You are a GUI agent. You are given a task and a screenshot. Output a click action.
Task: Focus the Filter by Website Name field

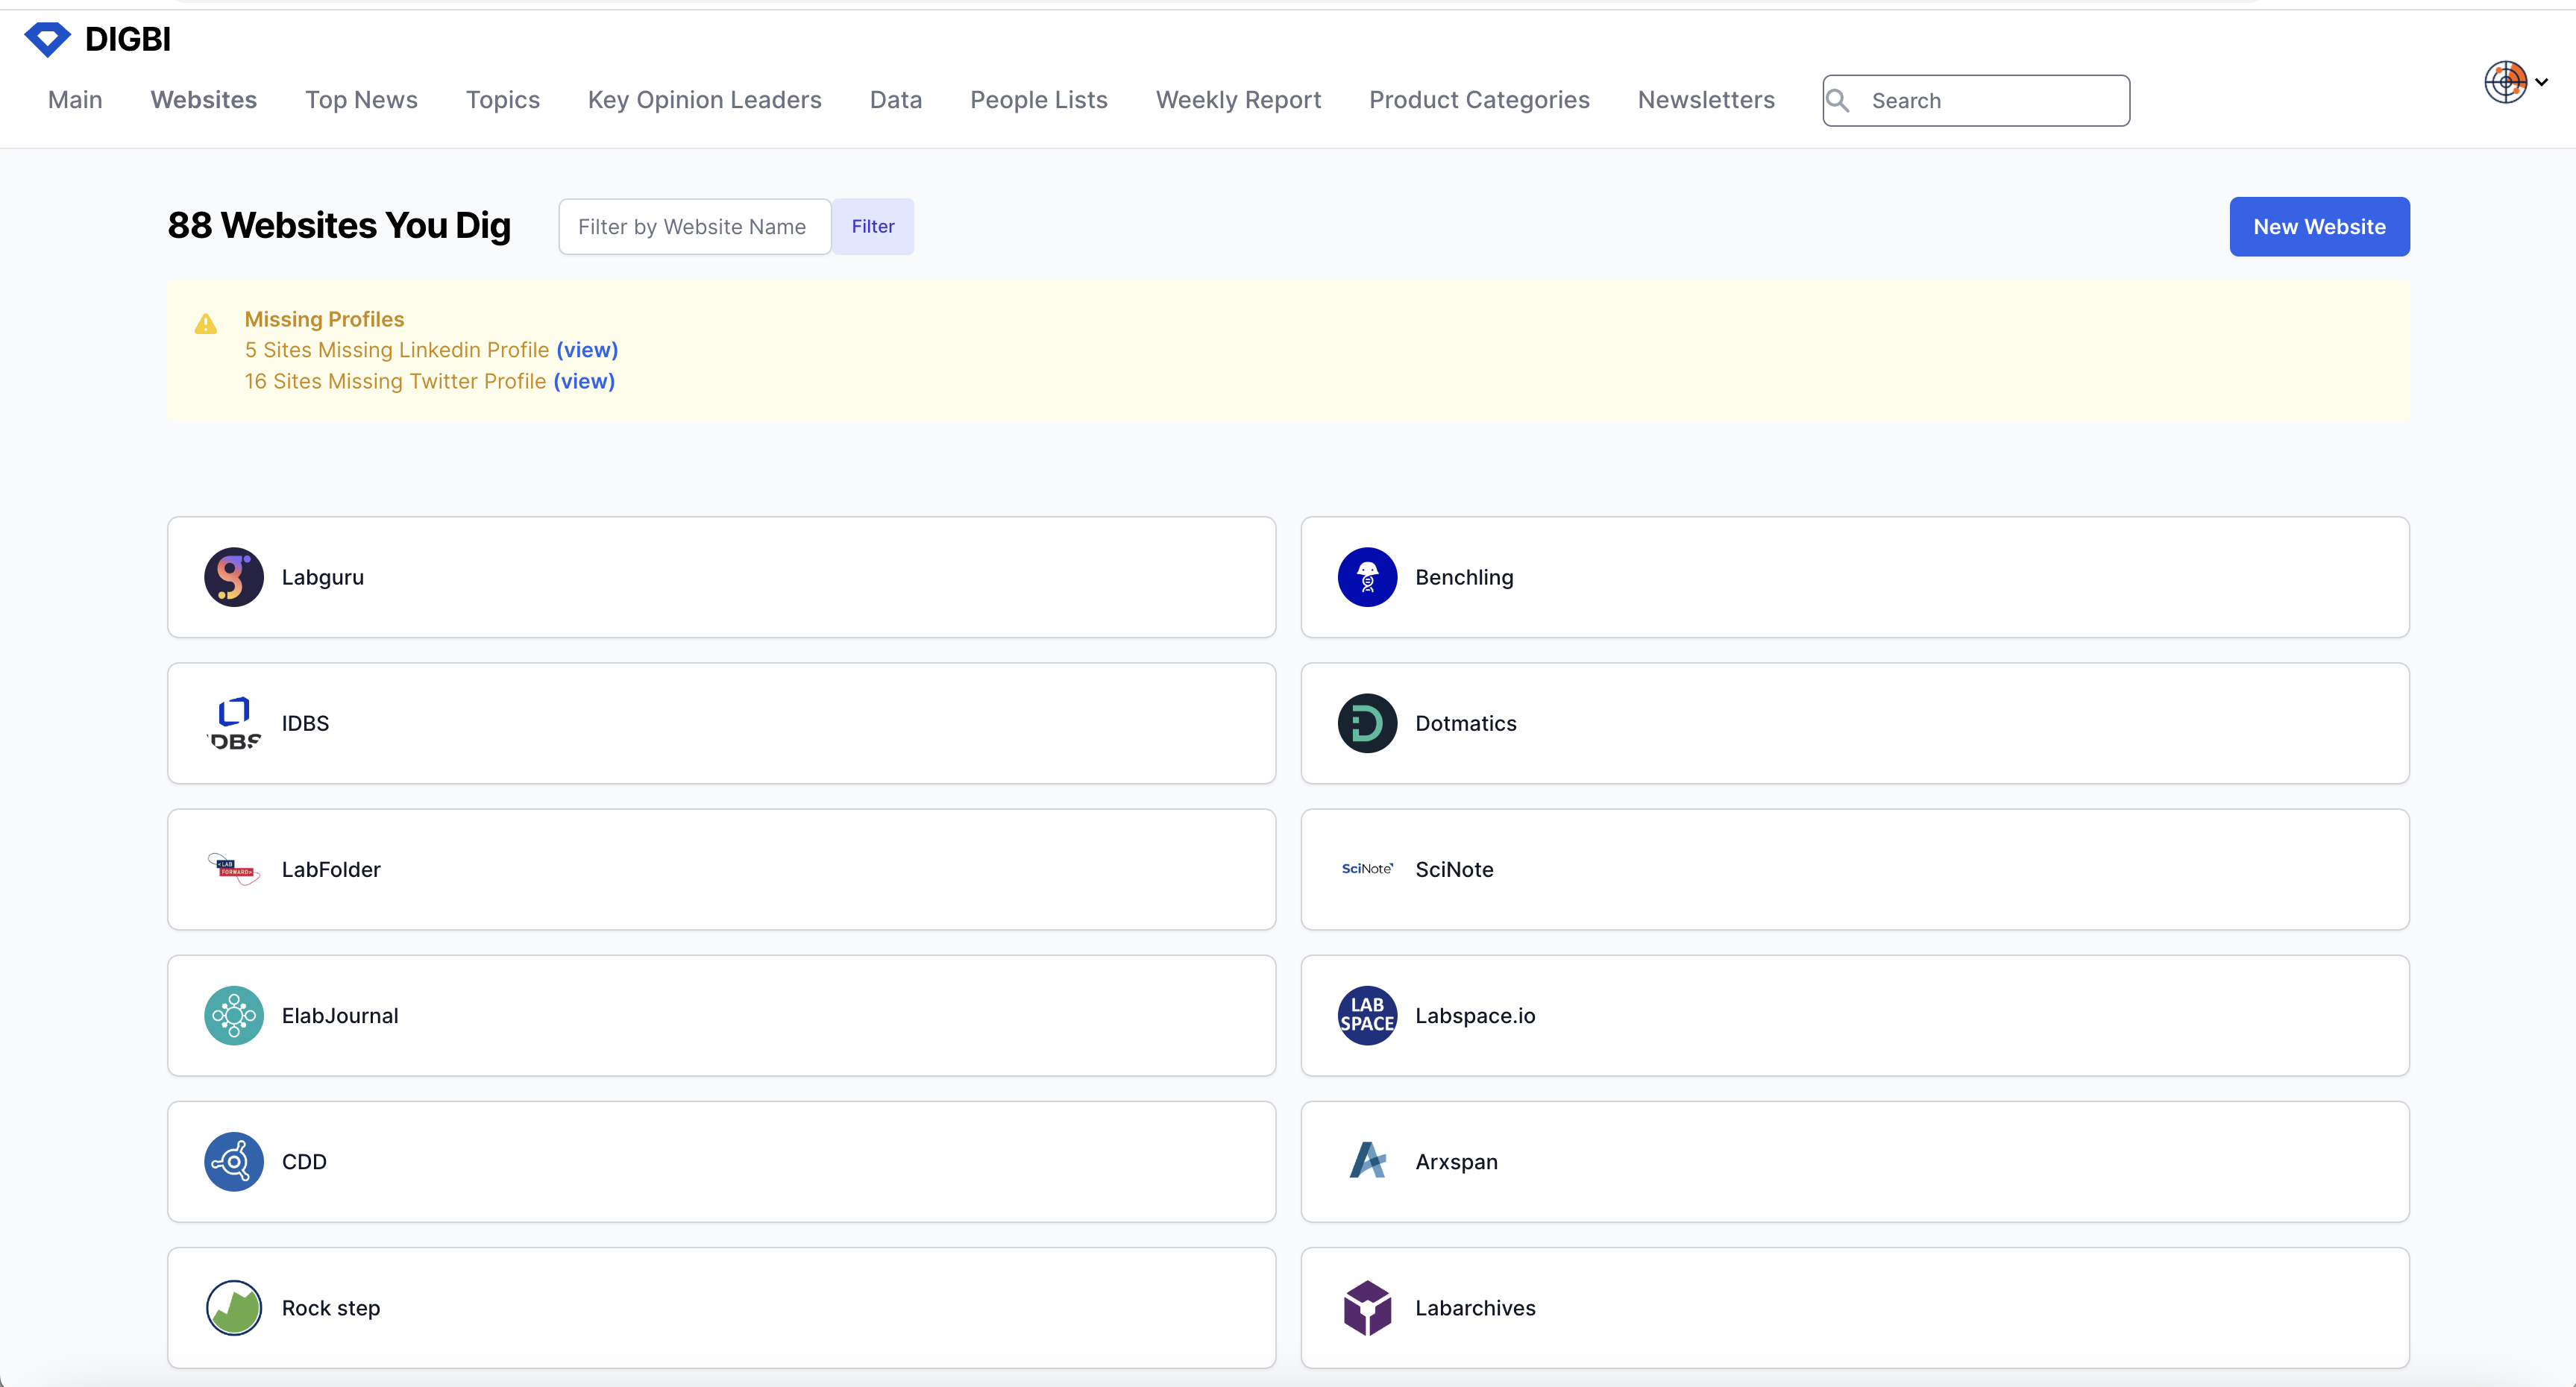[x=695, y=227]
